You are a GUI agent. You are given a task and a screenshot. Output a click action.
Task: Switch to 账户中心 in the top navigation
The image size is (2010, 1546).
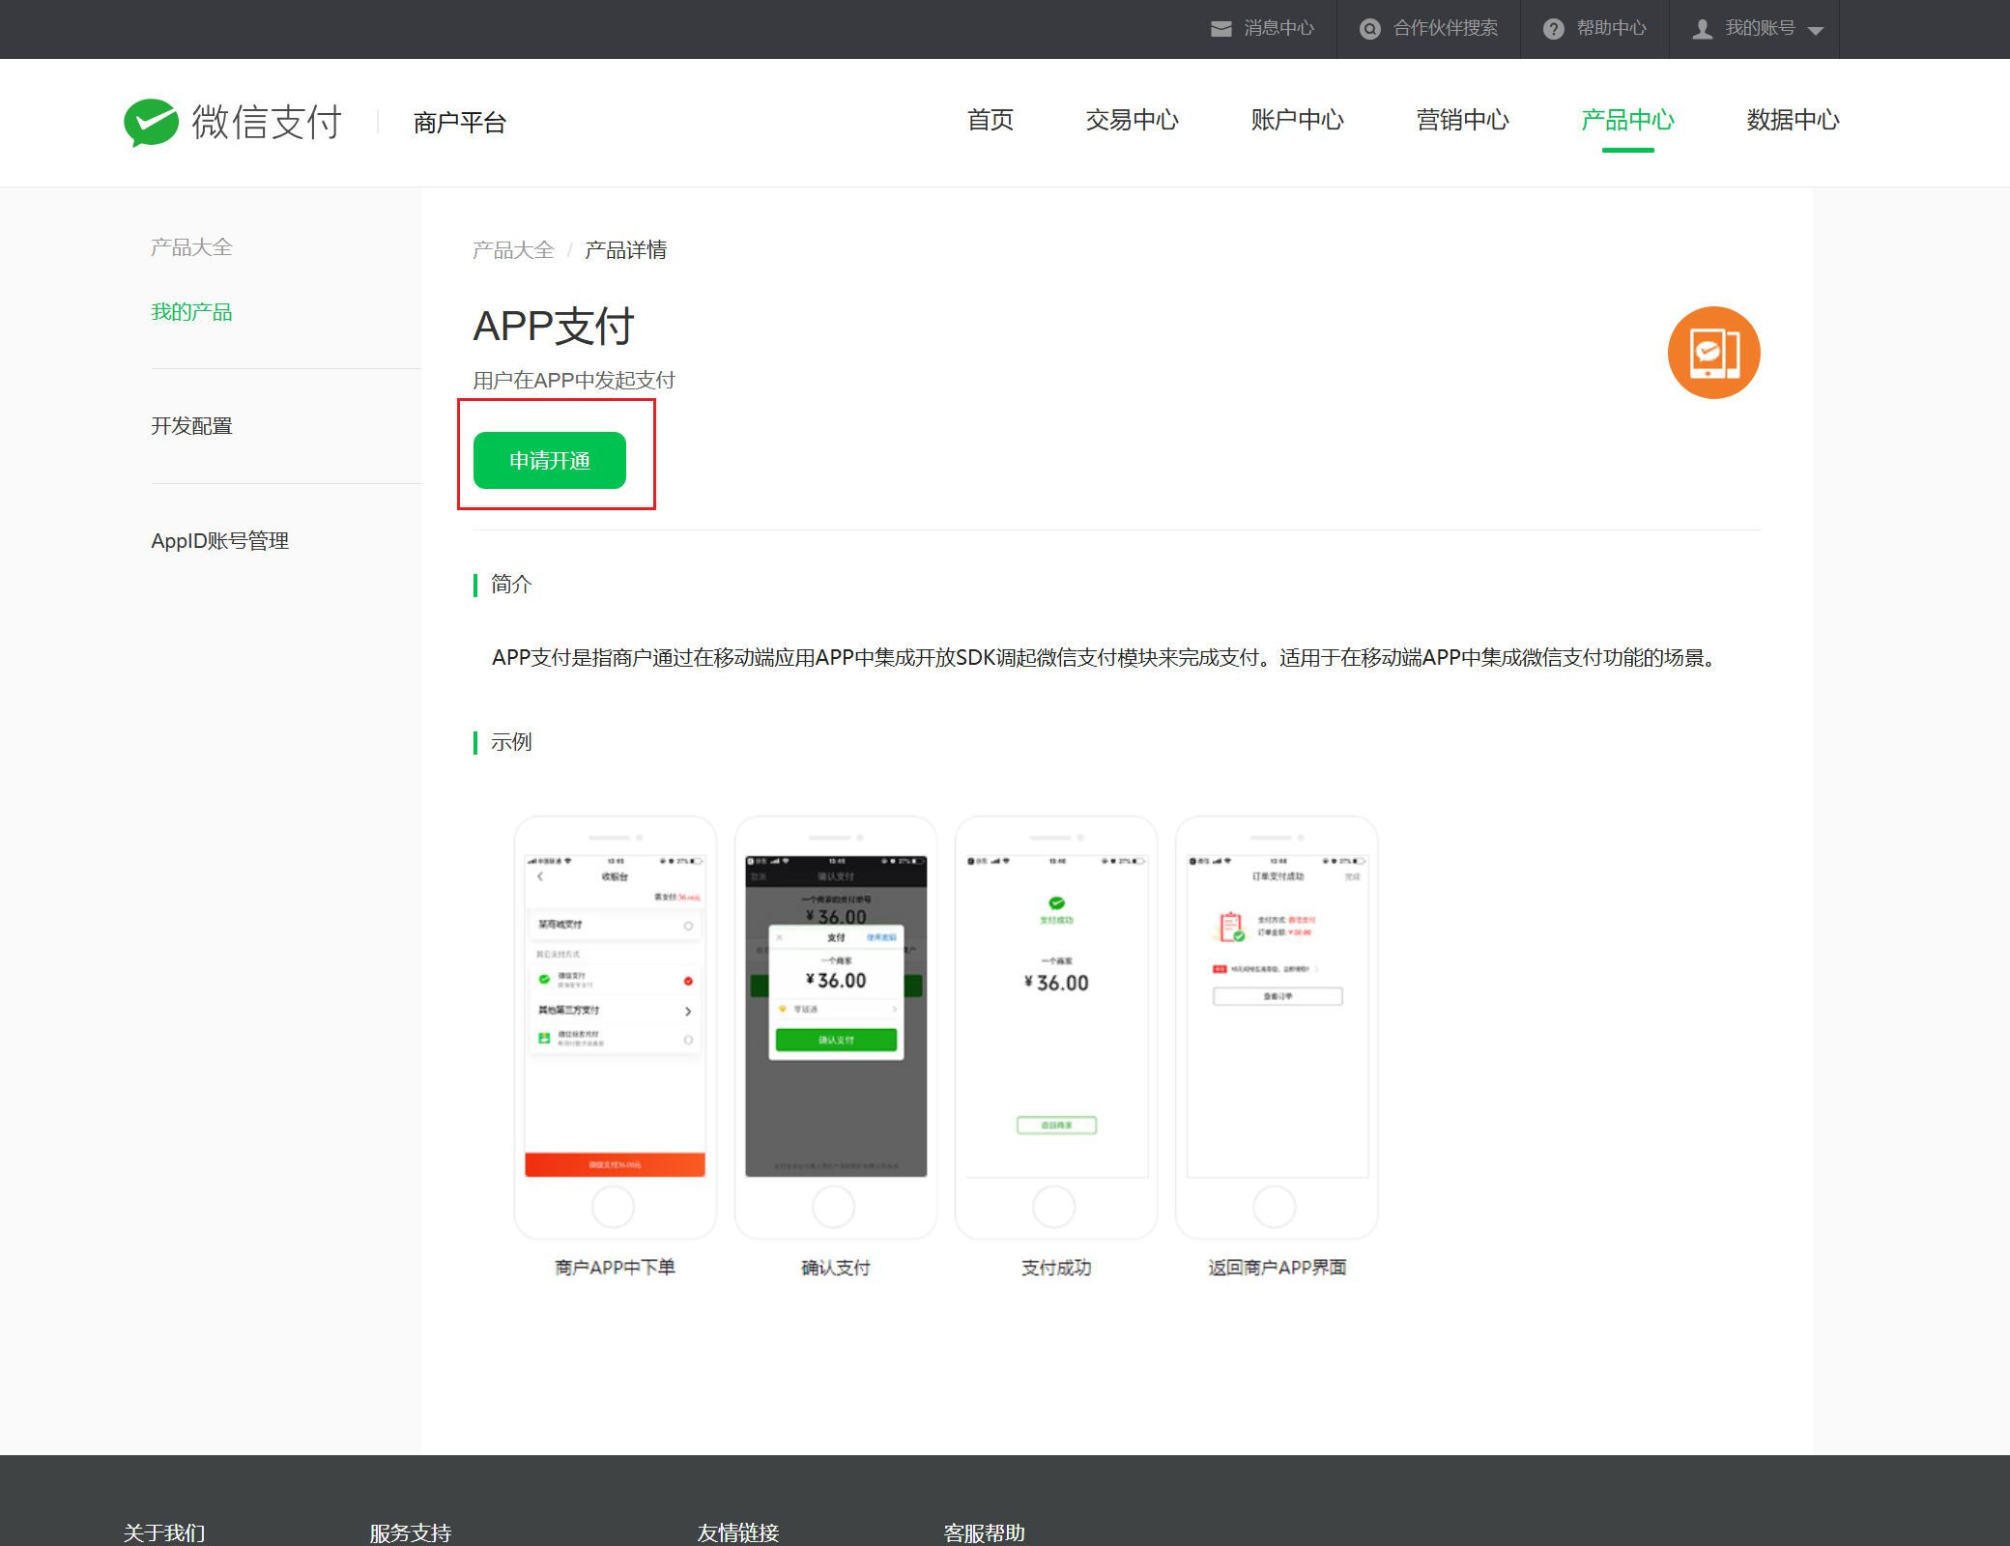click(1297, 120)
